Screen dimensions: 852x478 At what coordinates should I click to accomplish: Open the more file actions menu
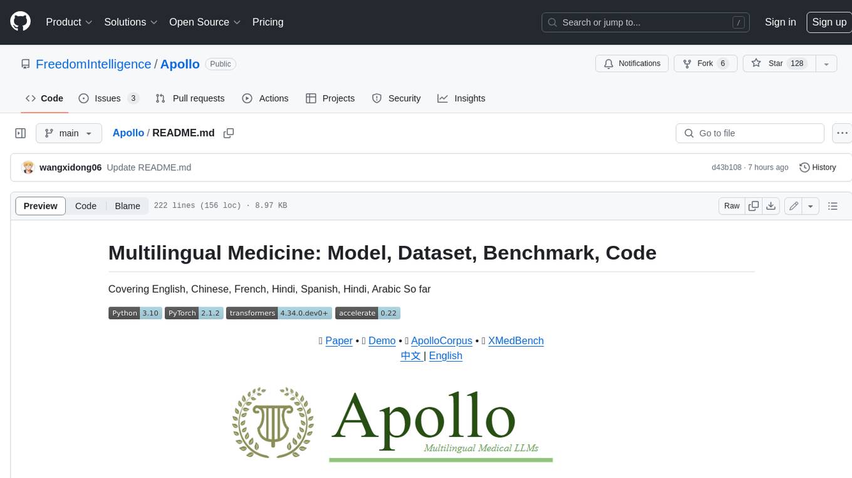(842, 133)
